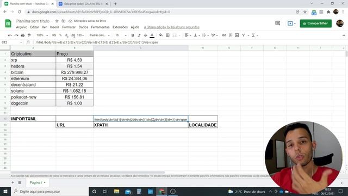Show the all sheets list
Screen dimensions: 348x196
20,182
